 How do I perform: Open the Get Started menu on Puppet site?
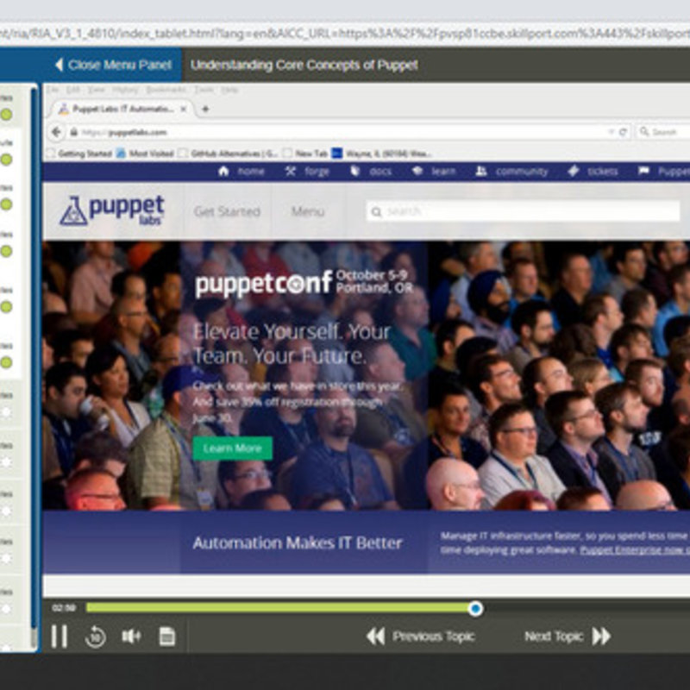tap(227, 211)
